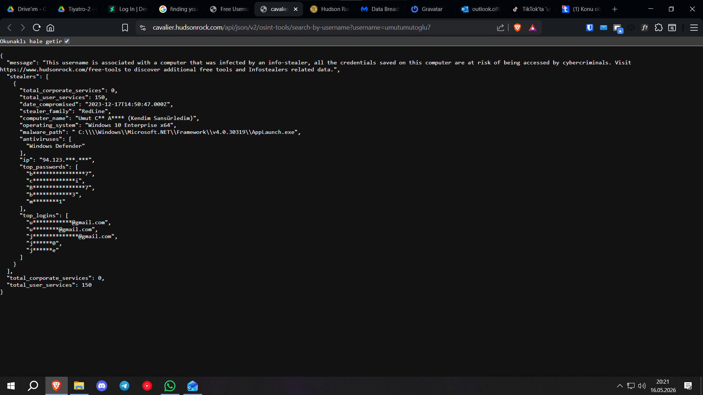Go forward to next page
The image size is (703, 395).
click(23, 27)
